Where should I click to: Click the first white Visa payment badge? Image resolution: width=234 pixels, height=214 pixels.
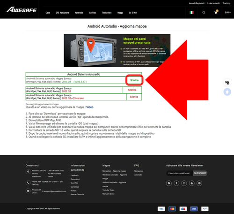pos(161,209)
